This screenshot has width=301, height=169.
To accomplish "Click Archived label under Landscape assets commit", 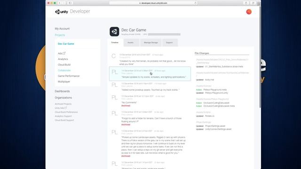I will (x=126, y=156).
